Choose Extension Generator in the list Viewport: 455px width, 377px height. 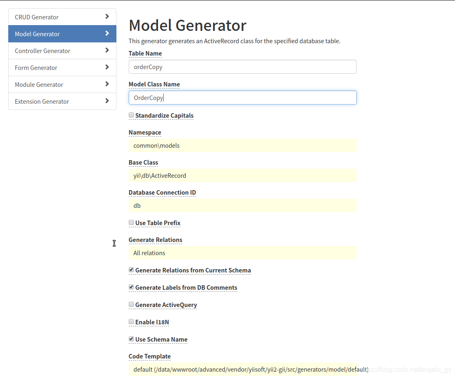coord(62,101)
